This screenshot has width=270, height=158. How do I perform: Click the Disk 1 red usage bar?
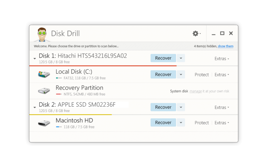tap(103, 66)
